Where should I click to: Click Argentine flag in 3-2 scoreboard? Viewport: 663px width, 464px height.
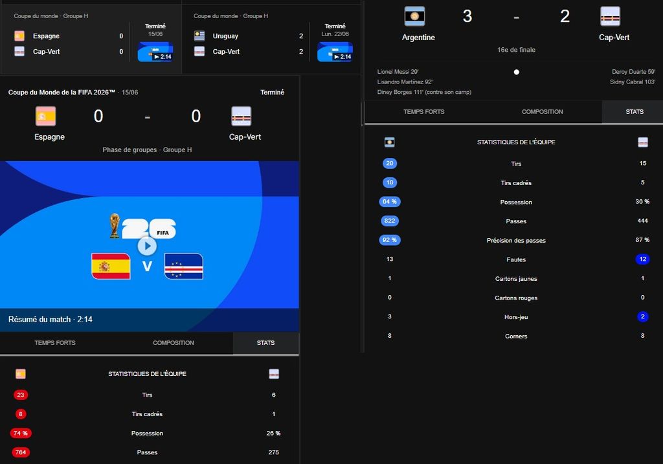point(414,16)
